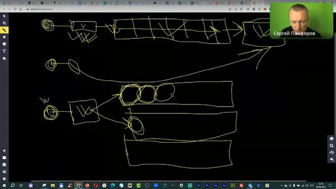
Task: Open the round Clipart tool below the star
Action: [x=4, y=44]
